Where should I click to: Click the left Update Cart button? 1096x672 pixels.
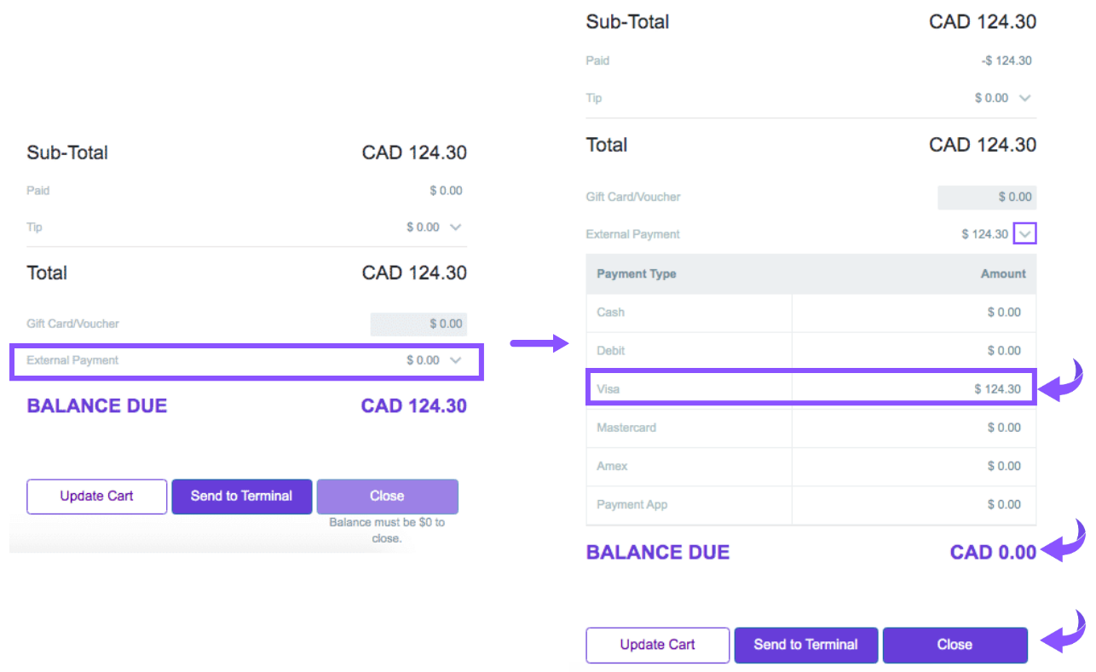point(96,497)
